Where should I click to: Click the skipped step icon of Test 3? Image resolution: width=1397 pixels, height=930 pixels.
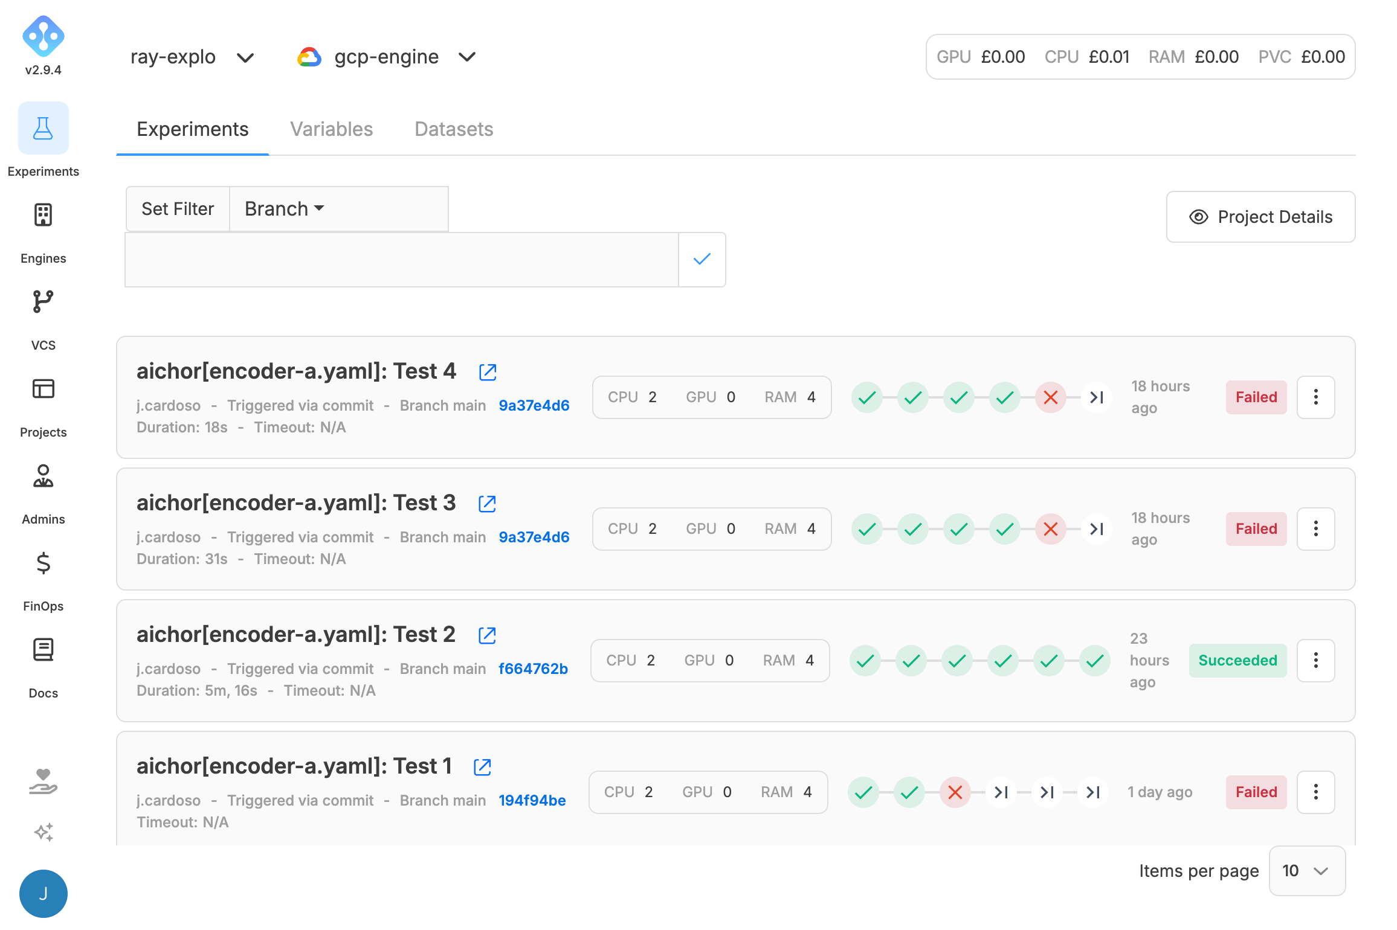1097,529
